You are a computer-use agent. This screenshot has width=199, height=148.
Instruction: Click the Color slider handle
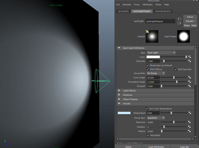(x=186, y=57)
